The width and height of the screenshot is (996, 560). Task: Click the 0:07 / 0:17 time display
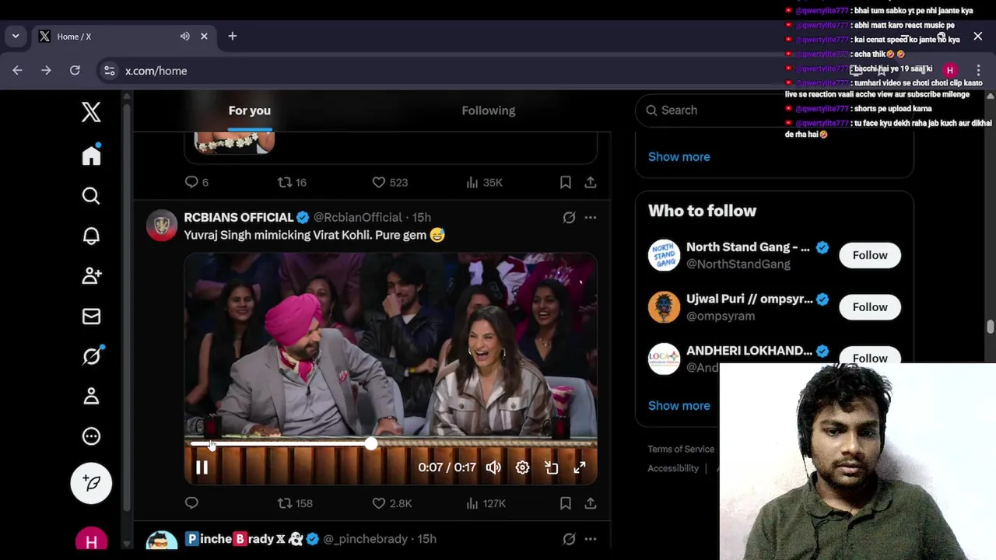coord(447,467)
